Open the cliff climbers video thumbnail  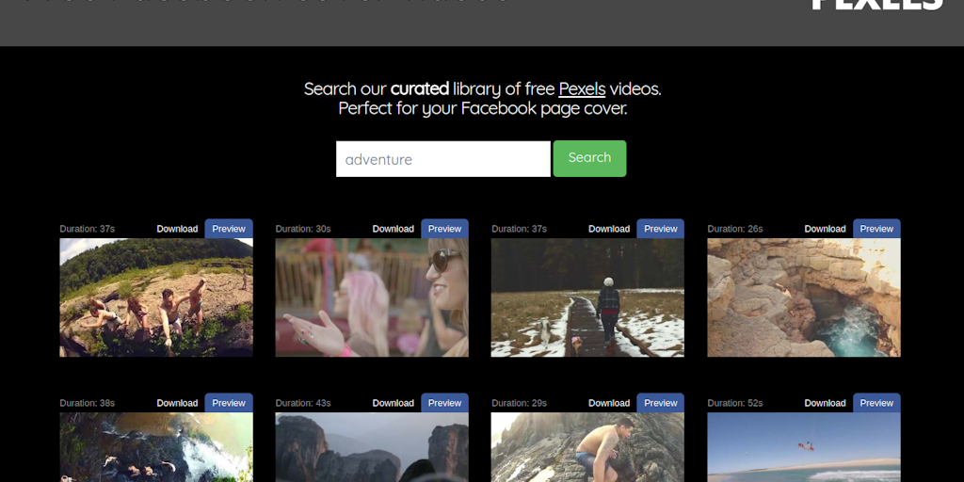pyautogui.click(x=156, y=297)
